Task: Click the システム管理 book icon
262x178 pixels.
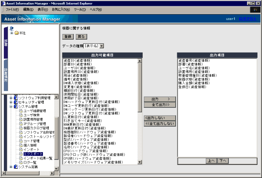Action: (x=16, y=106)
